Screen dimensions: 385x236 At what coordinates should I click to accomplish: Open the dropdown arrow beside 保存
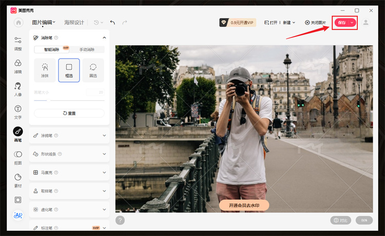[352, 23]
